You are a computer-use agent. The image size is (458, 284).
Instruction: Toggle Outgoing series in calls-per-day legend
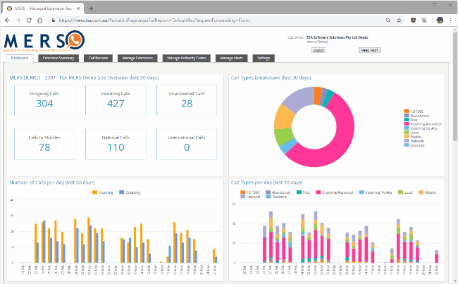[x=130, y=192]
